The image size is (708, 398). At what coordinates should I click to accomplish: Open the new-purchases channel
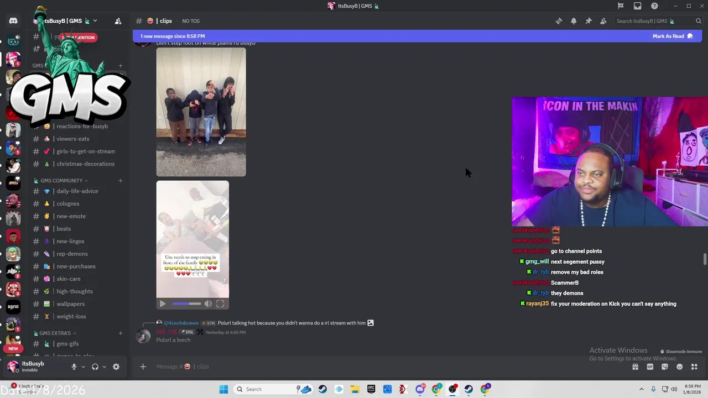point(77,266)
